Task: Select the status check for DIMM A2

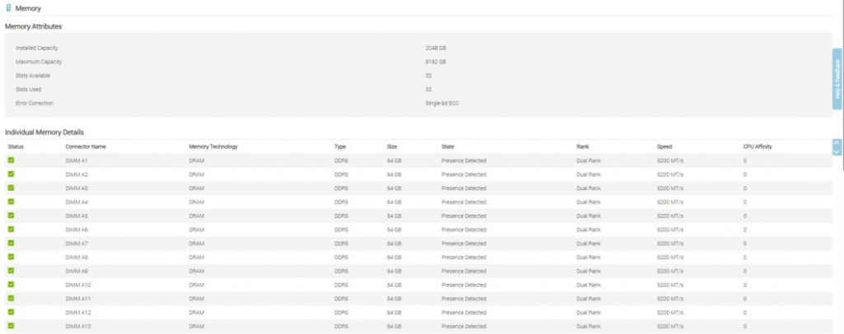Action: coord(12,174)
